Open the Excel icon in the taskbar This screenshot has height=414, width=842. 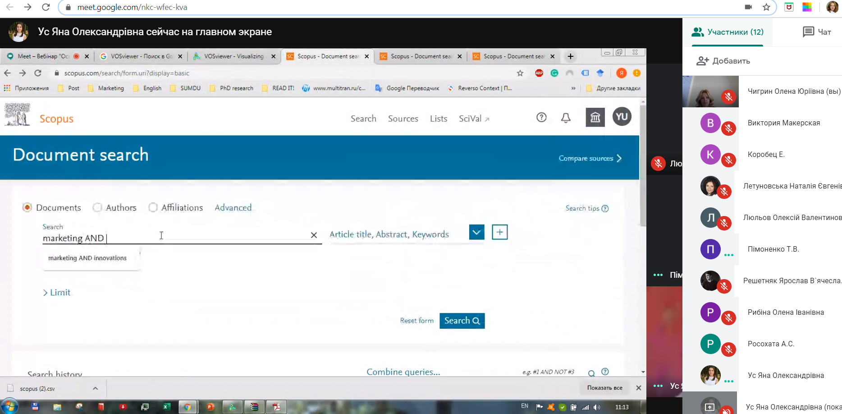166,407
